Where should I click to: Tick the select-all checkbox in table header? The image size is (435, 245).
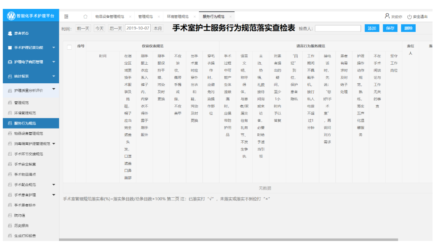69,47
